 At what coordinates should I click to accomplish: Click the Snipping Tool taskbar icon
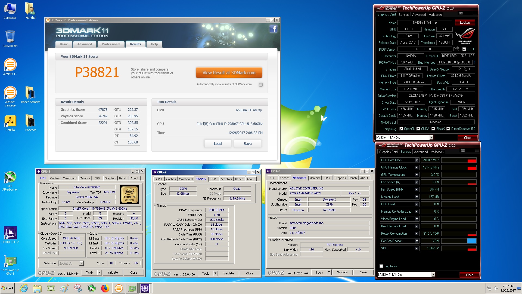78,288
